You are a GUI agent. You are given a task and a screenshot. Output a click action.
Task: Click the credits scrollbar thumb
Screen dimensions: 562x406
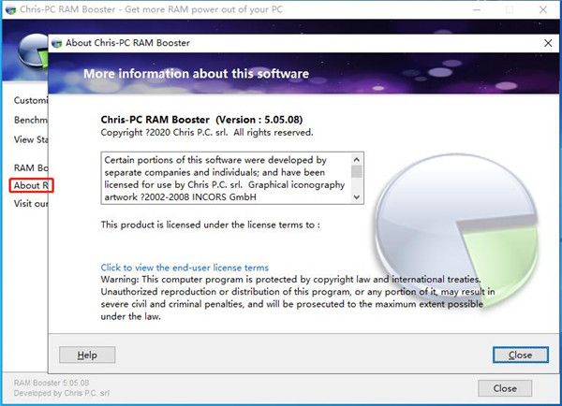click(x=356, y=172)
